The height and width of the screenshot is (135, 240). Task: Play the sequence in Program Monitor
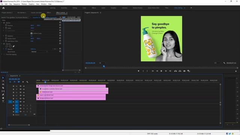161,71
